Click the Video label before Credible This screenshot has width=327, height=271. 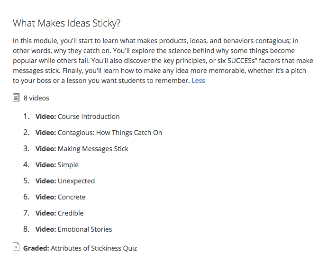coord(46,213)
